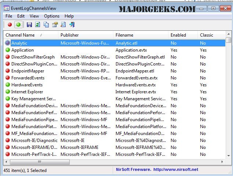Sort by the Publisher column header
This screenshot has height=176, width=233.
85,35
